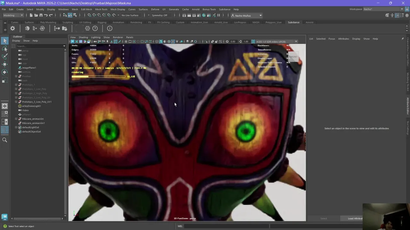410x230 pixels.
Task: Pause the IPR render icon
Action: point(219,15)
